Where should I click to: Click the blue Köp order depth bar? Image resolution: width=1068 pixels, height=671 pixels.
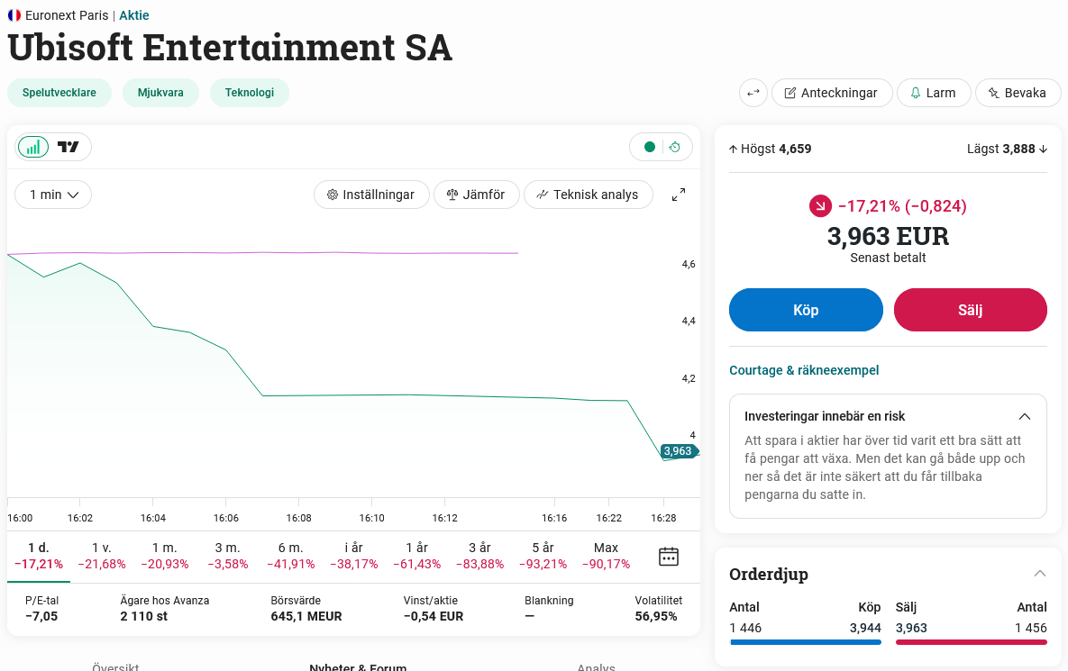(x=805, y=642)
